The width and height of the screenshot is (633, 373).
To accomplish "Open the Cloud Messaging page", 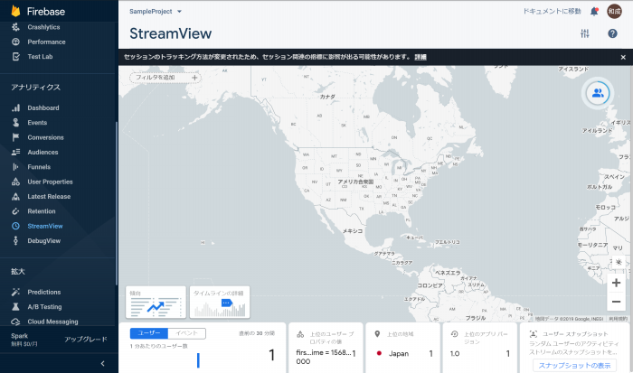I will 52,322.
